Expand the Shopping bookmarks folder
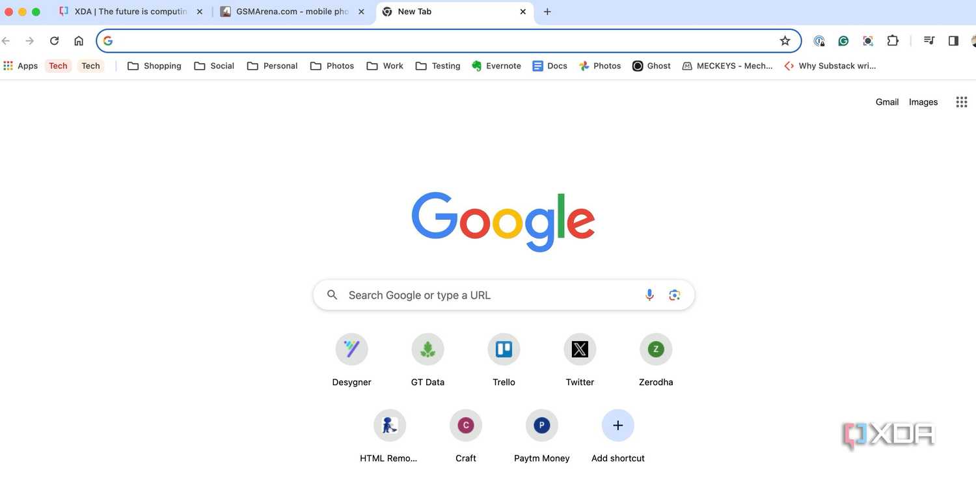 click(x=154, y=66)
